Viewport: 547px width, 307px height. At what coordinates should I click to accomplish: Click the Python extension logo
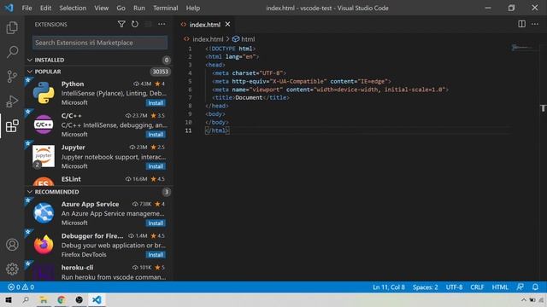tap(44, 93)
